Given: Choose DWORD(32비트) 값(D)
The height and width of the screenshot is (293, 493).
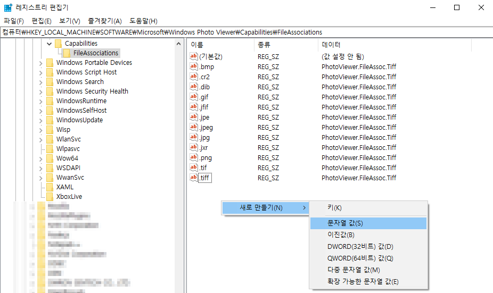Looking at the screenshot, I should pyautogui.click(x=368, y=247).
